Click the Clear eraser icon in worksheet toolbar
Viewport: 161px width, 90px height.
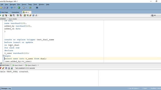[x=30, y=15]
